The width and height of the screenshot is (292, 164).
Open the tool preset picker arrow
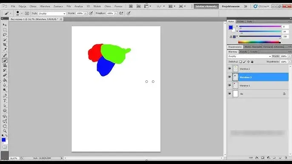(x=10, y=13)
